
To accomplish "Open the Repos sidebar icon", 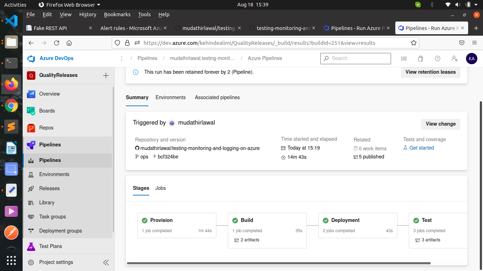I will (31, 128).
